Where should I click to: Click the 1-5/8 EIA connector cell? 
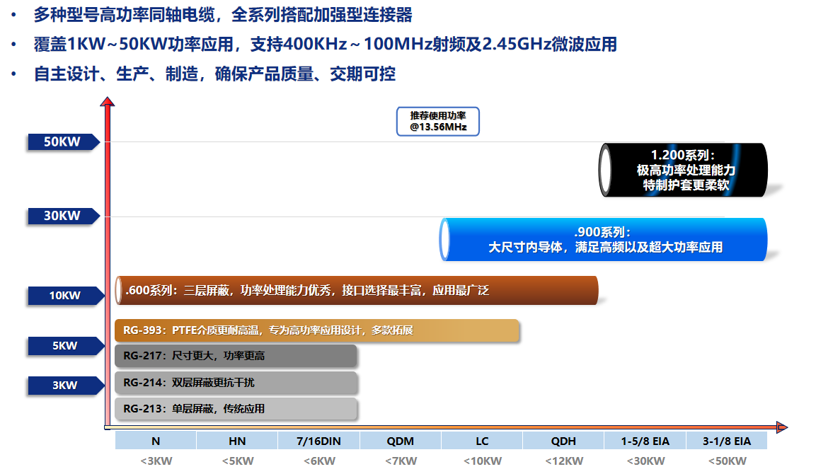(645, 441)
